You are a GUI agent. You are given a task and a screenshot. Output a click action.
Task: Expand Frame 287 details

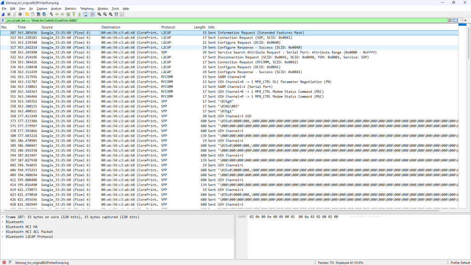point(3,217)
